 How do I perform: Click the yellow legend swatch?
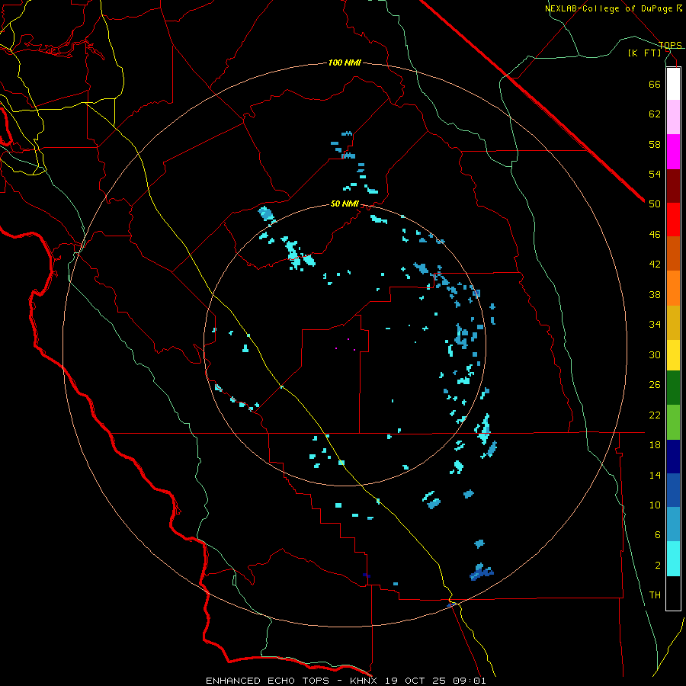coord(673,355)
